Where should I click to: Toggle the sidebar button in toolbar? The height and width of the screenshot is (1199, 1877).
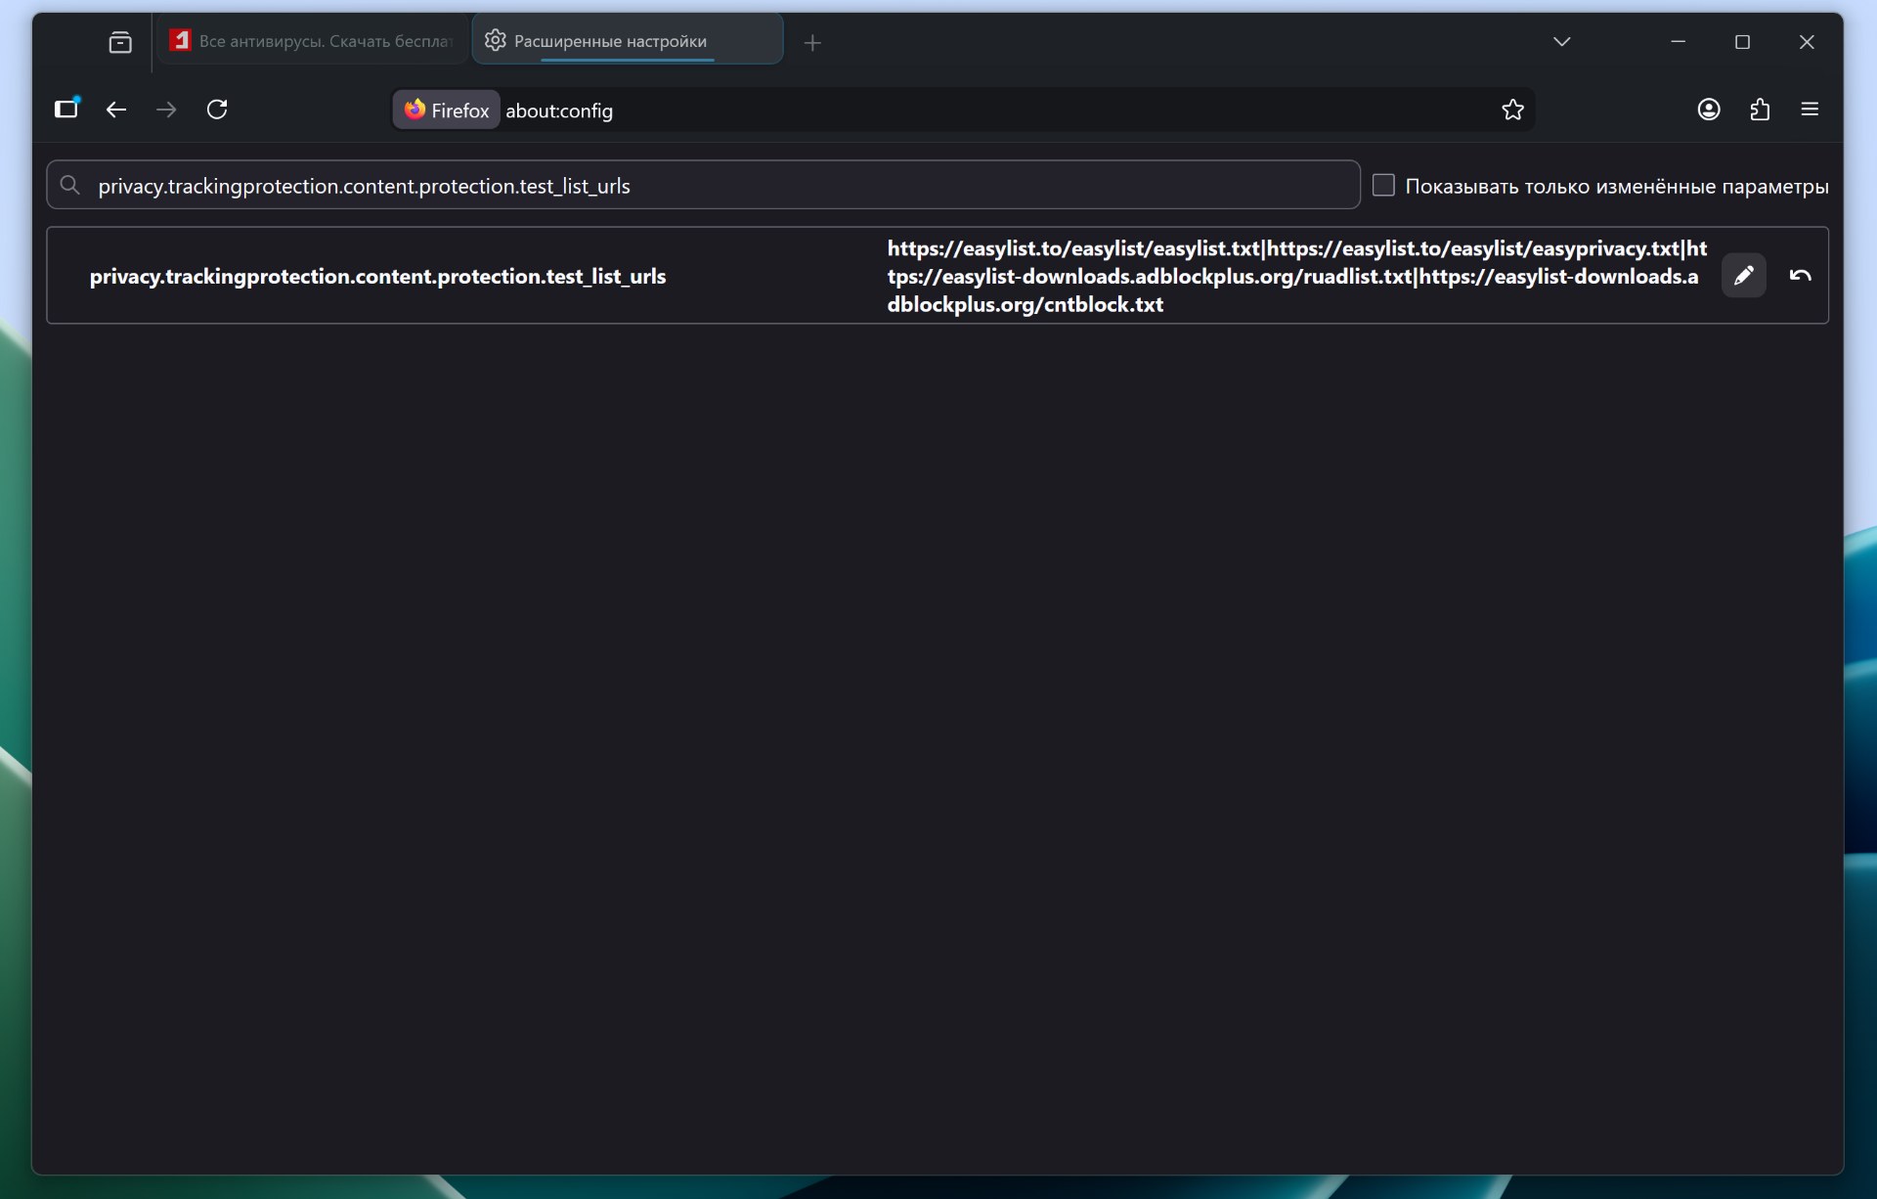[66, 110]
